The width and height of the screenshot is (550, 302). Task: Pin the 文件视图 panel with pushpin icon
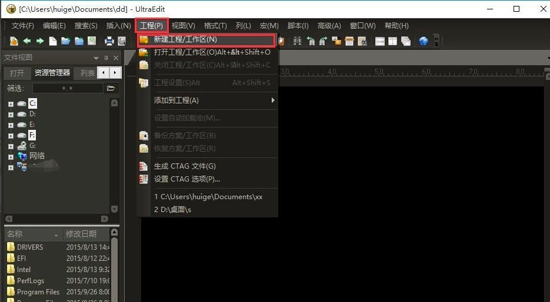pyautogui.click(x=106, y=58)
